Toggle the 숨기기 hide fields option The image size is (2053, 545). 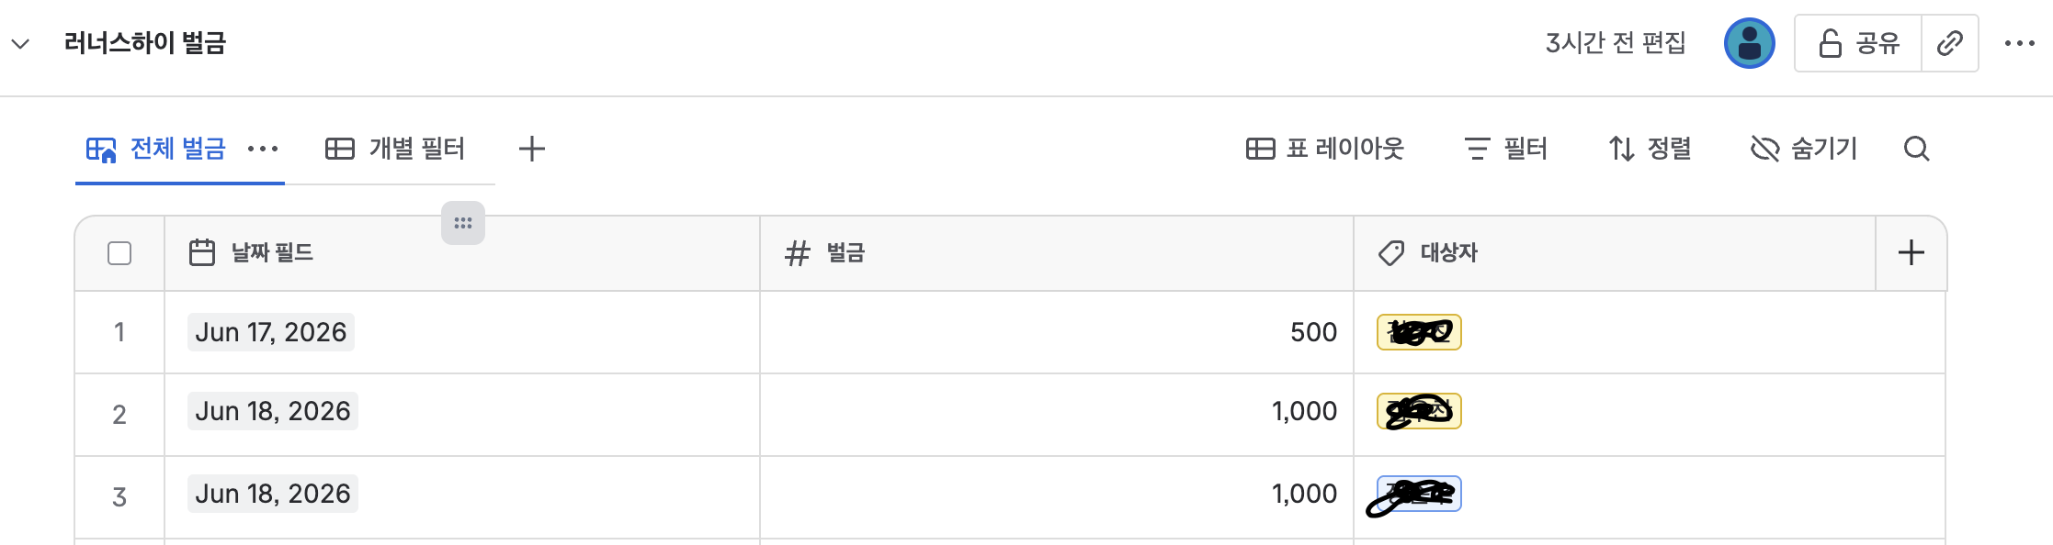click(x=1804, y=149)
